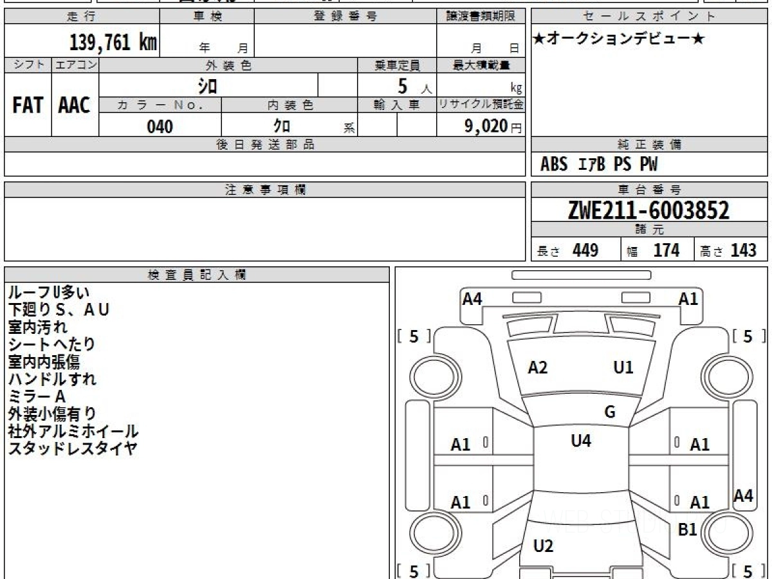Select the 最大積載量 header
The image size is (772, 579).
481,65
